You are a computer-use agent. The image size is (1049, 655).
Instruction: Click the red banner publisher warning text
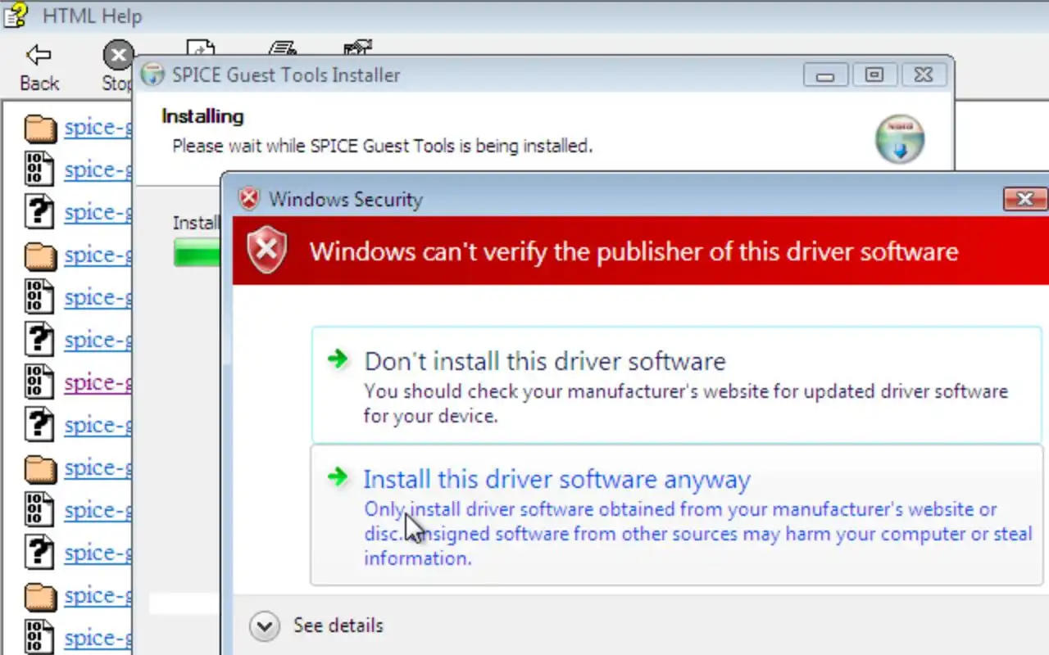633,251
